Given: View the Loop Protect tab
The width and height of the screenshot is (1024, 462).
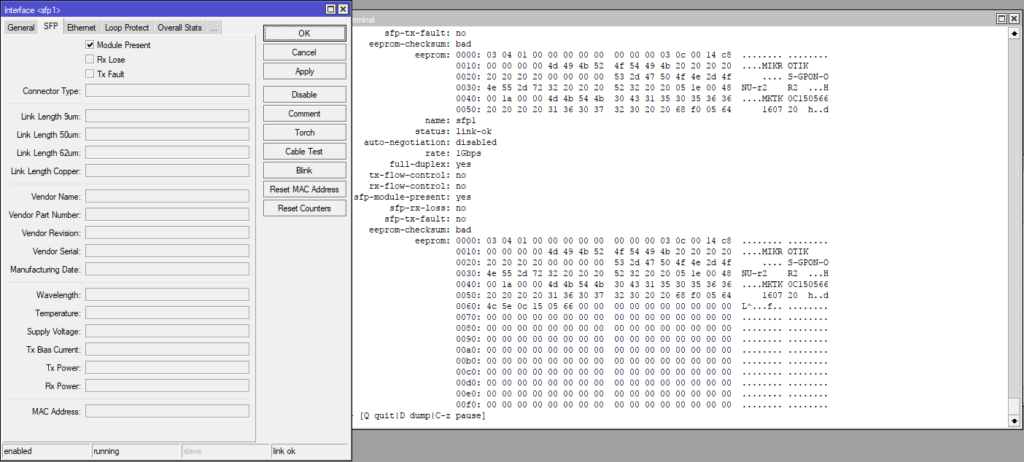Looking at the screenshot, I should (126, 27).
